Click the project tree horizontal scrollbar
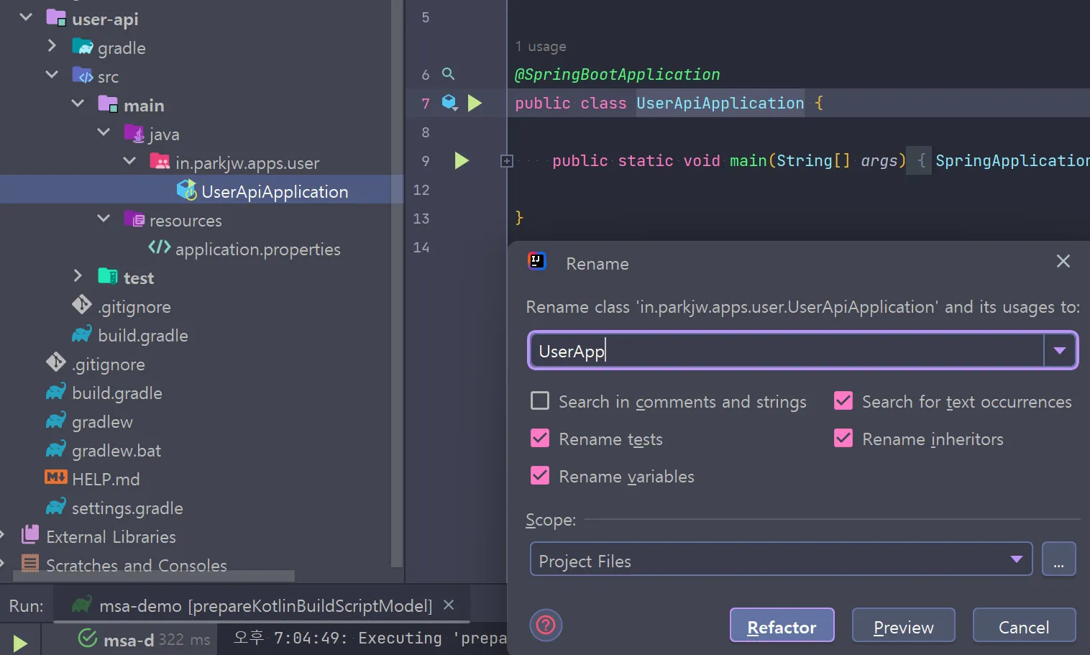1090x655 pixels. [x=154, y=576]
